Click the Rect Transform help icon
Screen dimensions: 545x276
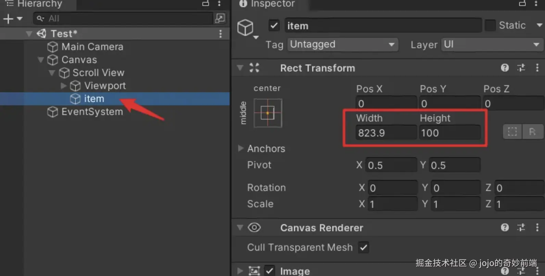[505, 68]
